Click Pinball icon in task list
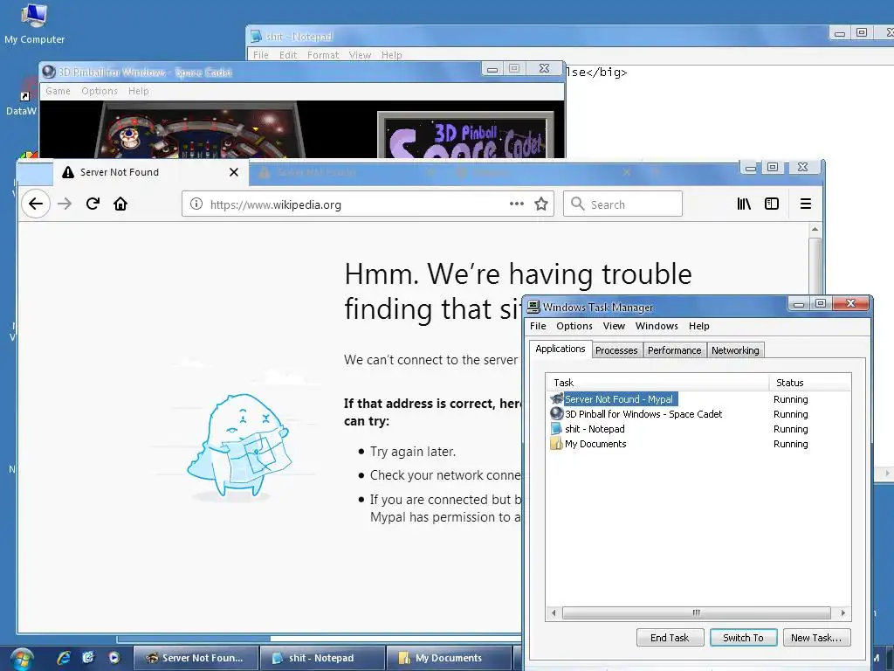894x671 pixels. (556, 413)
